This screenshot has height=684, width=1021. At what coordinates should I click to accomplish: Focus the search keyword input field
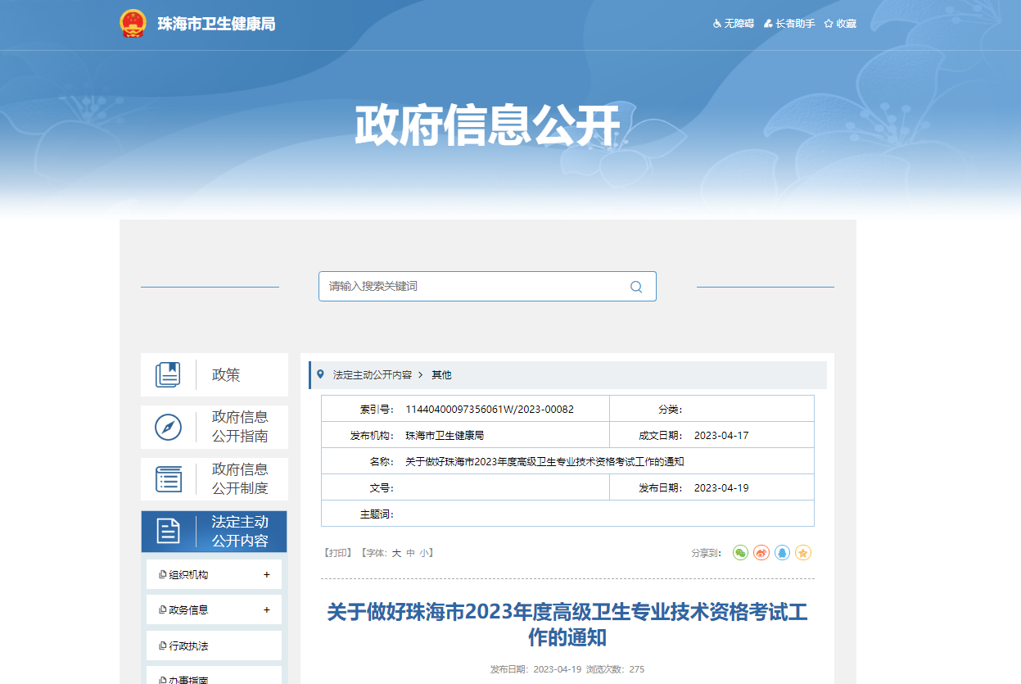coord(471,287)
